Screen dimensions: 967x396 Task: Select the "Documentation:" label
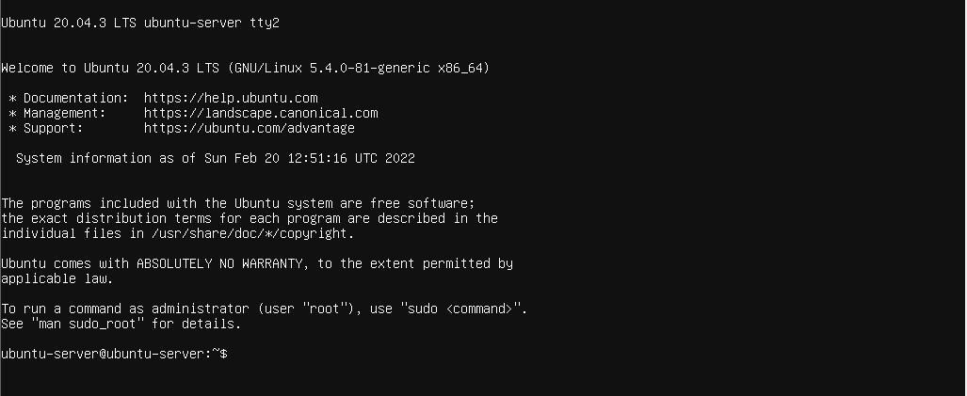click(75, 98)
